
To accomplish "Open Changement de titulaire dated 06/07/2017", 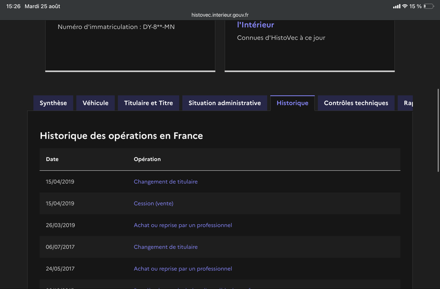I will pyautogui.click(x=166, y=247).
